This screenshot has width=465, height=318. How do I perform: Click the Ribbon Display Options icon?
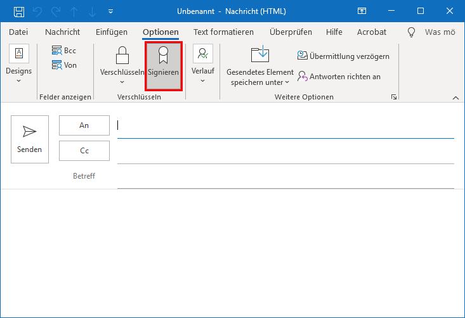[x=362, y=11]
